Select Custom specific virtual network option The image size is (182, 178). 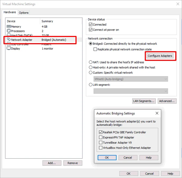click(x=90, y=73)
